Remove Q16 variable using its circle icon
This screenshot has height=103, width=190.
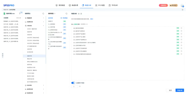[181, 51]
